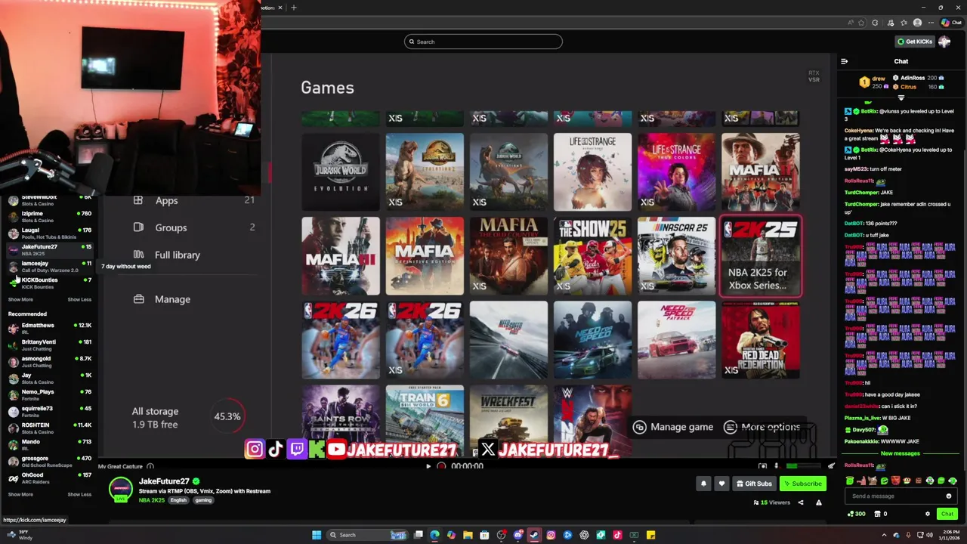Viewport: 967px width, 544px height.
Task: Click New messages in chat
Action: [x=901, y=453]
